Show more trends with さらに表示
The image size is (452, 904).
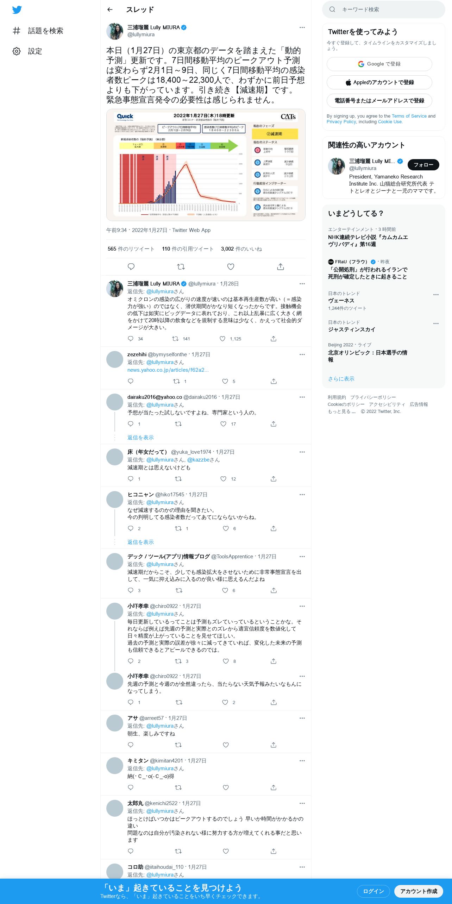click(341, 379)
